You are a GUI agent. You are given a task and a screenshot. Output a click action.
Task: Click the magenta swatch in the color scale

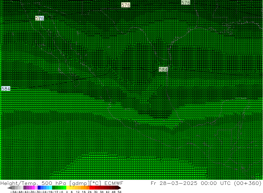coord(33,188)
